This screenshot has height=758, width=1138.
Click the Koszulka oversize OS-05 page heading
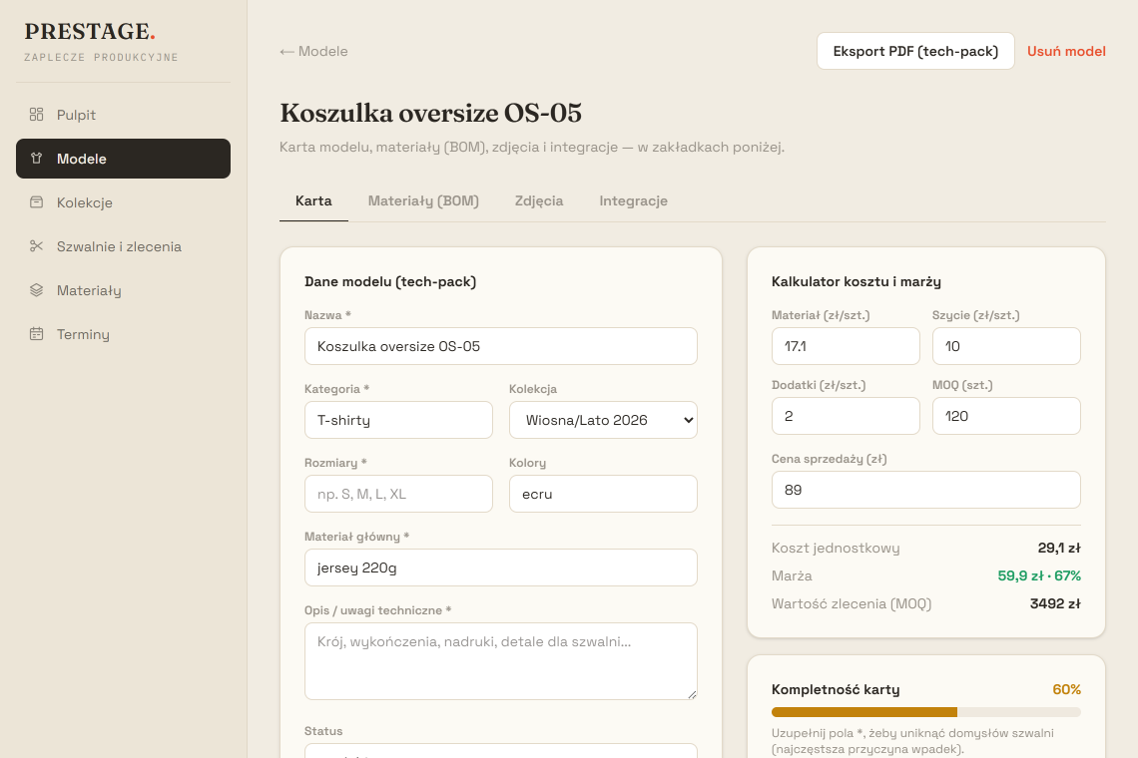tap(431, 113)
